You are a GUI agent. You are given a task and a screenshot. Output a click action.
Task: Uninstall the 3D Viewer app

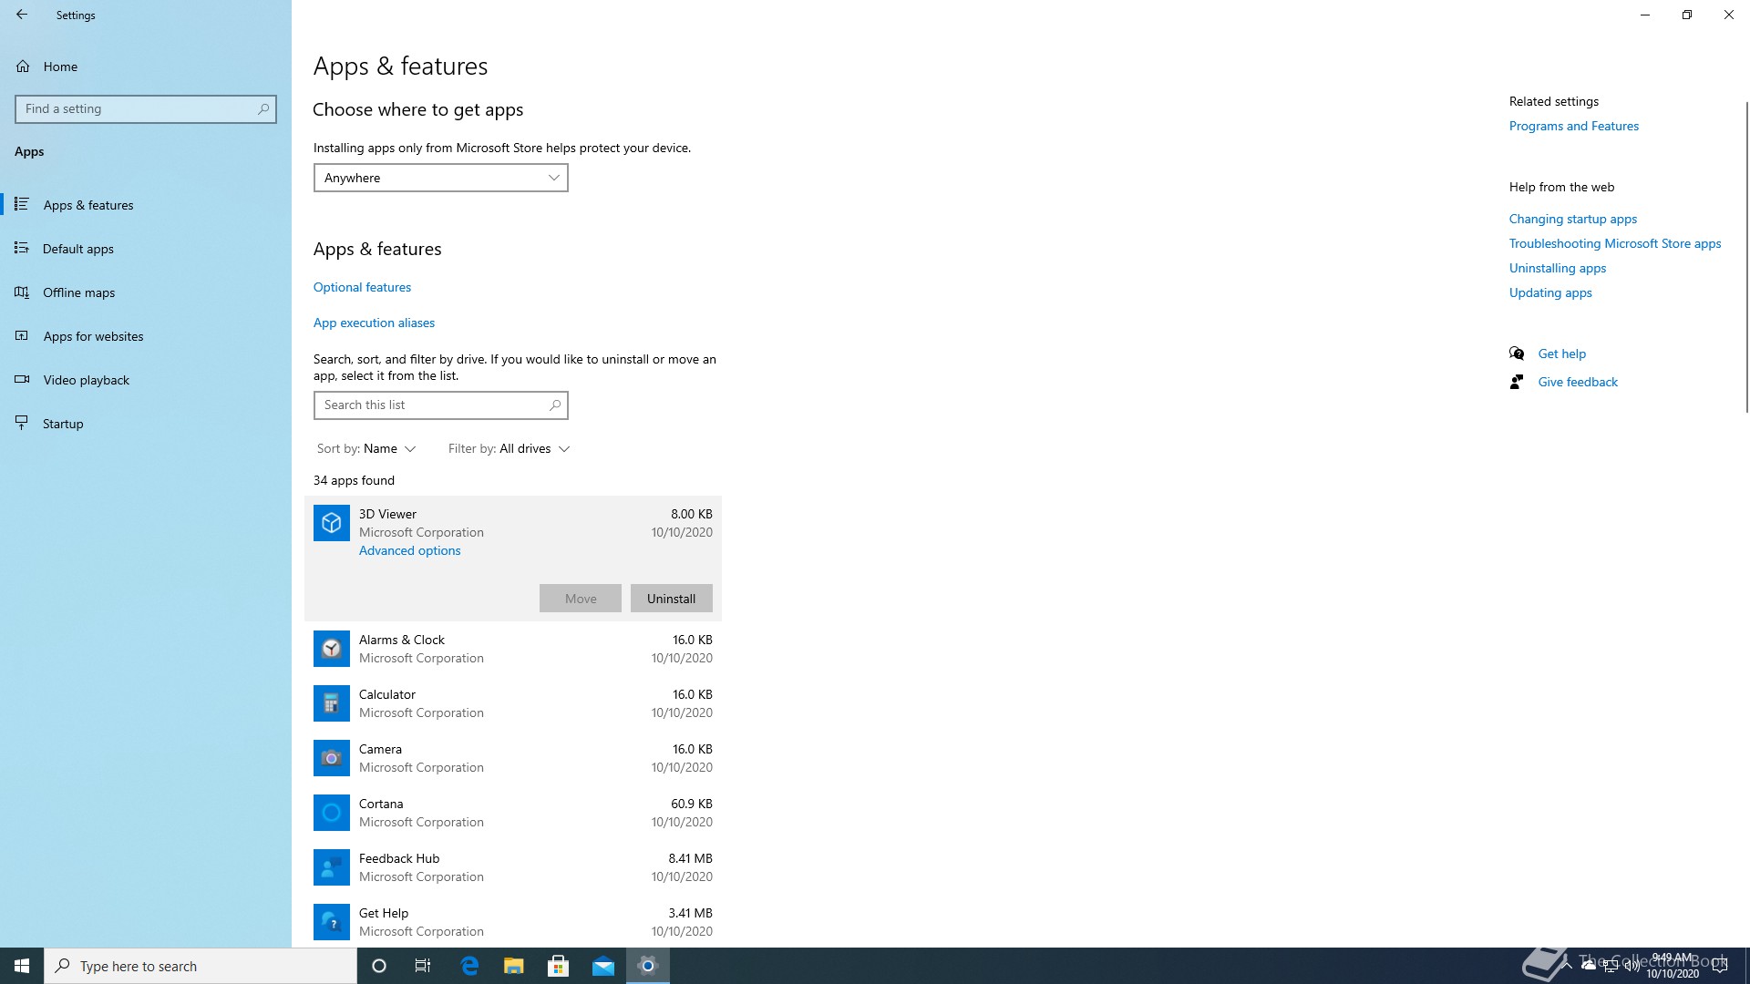[671, 599]
